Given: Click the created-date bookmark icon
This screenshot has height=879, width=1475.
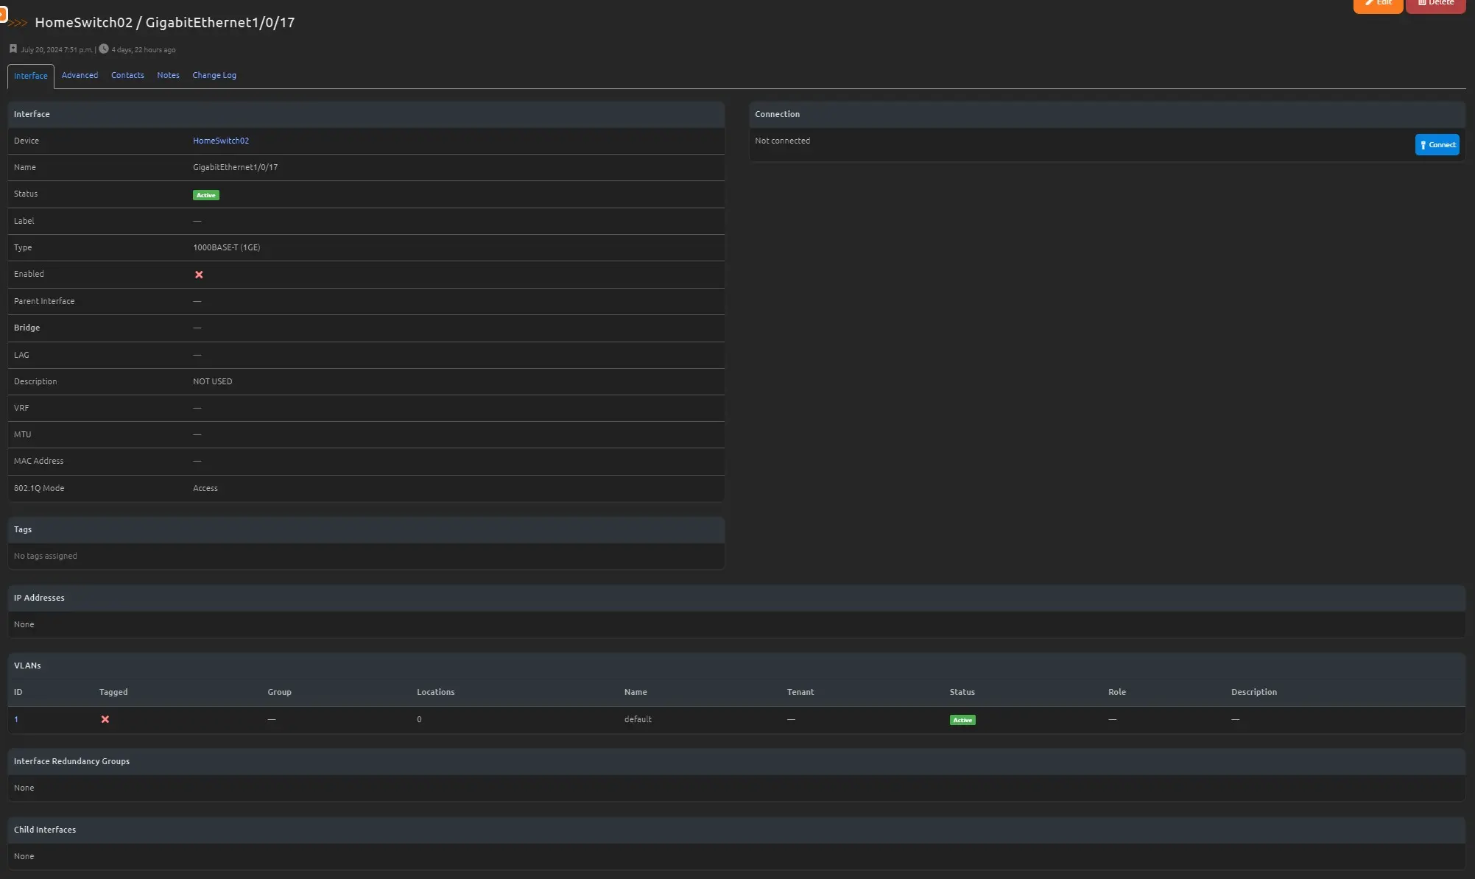Looking at the screenshot, I should pyautogui.click(x=13, y=49).
